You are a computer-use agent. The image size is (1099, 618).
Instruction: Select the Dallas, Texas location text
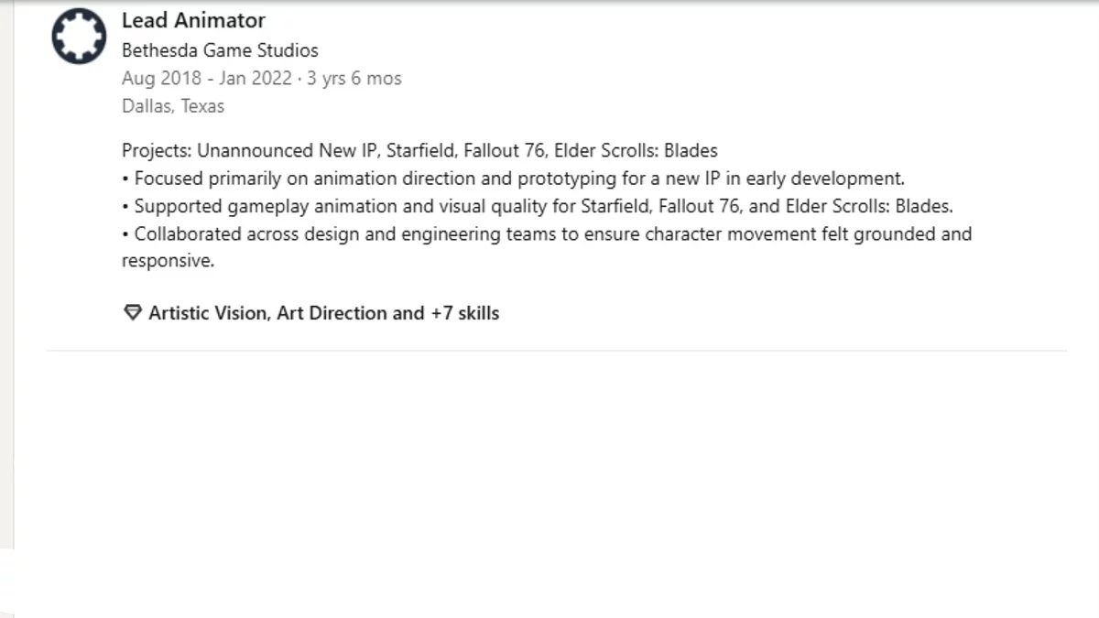[173, 106]
